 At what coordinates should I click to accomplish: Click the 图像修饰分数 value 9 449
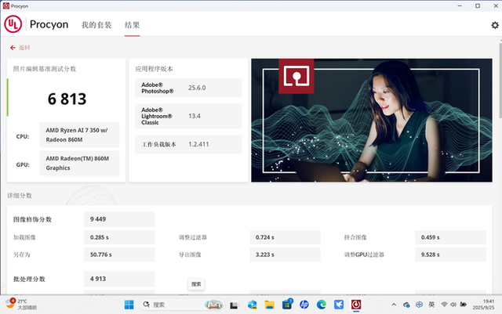[98, 219]
